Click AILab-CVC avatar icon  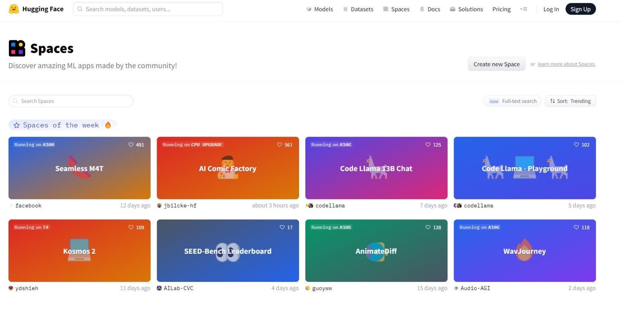[x=159, y=288]
